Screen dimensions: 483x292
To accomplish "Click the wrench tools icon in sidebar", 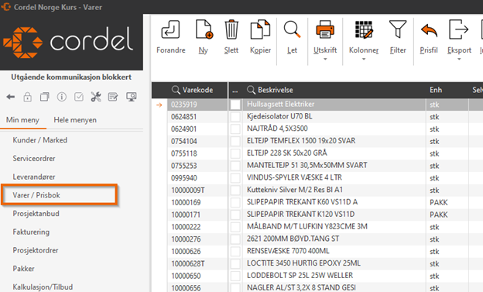I will [96, 97].
